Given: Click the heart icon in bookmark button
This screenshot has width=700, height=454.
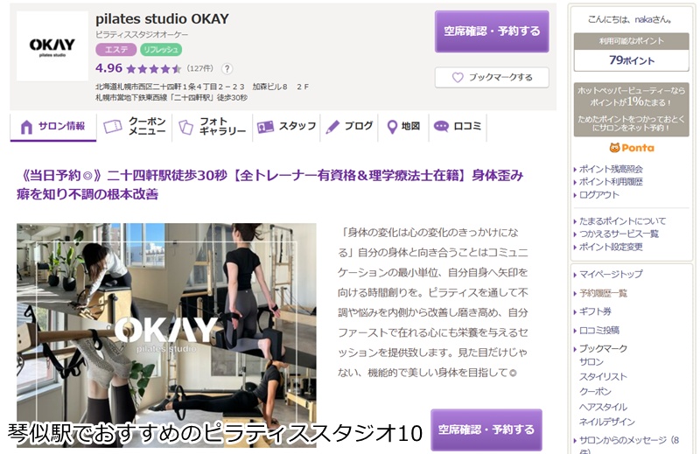Looking at the screenshot, I should (x=458, y=78).
